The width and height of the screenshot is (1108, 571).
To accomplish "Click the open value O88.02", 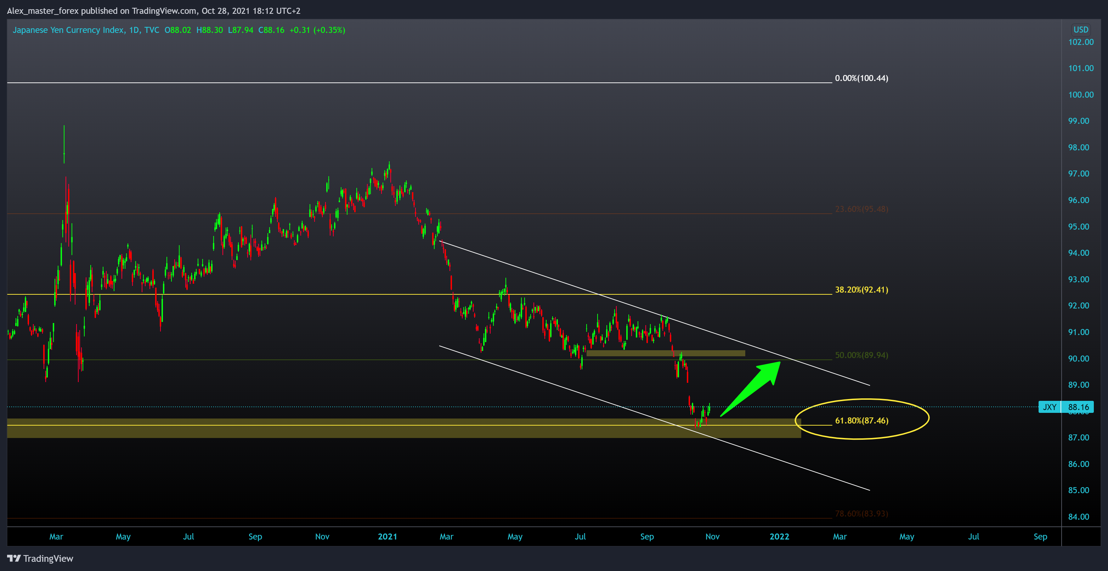I will (x=178, y=30).
